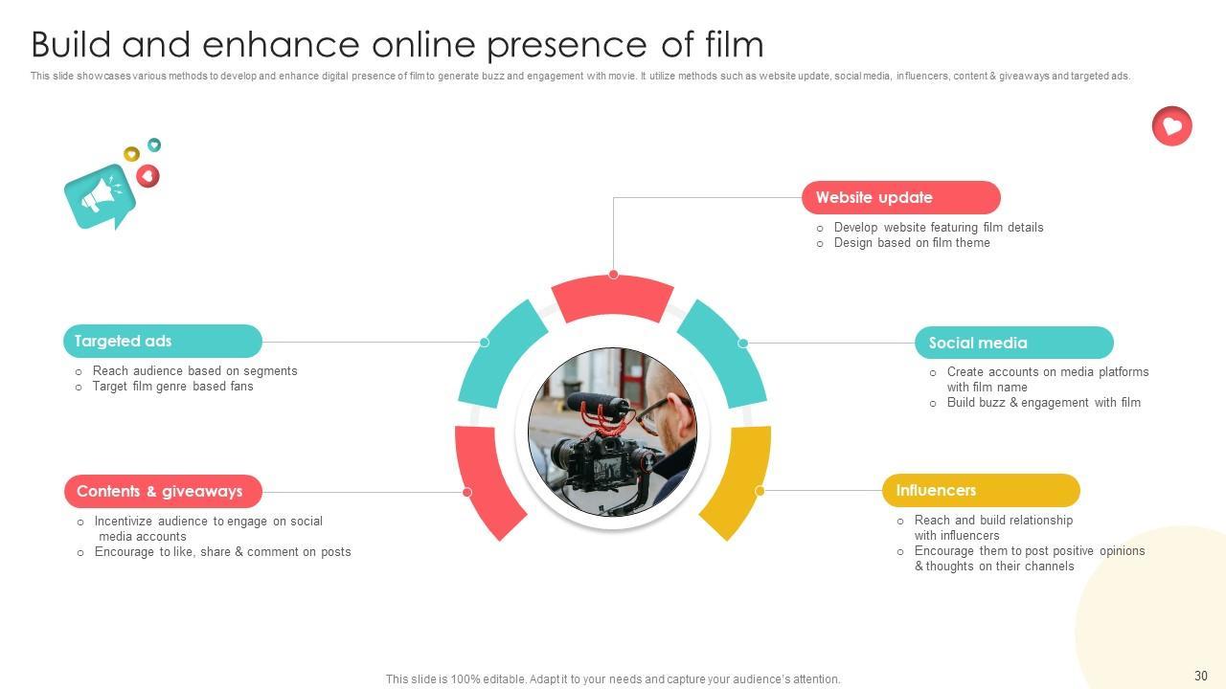
Task: Select the Contents & giveaways label
Action: (163, 492)
